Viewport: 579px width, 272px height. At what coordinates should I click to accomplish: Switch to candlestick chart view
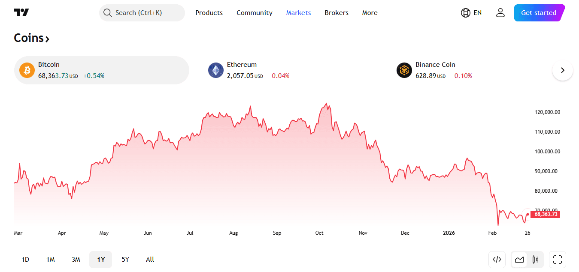pos(535,260)
